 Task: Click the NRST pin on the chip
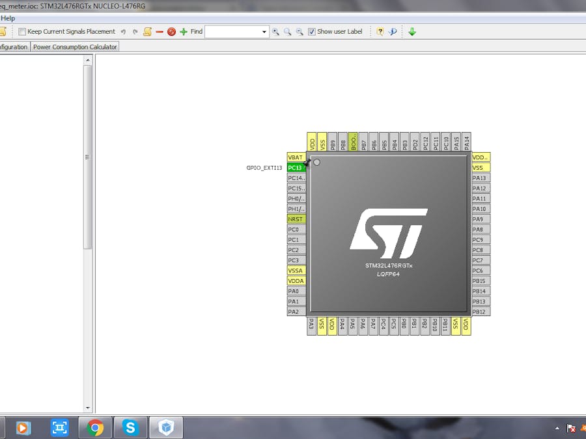295,219
